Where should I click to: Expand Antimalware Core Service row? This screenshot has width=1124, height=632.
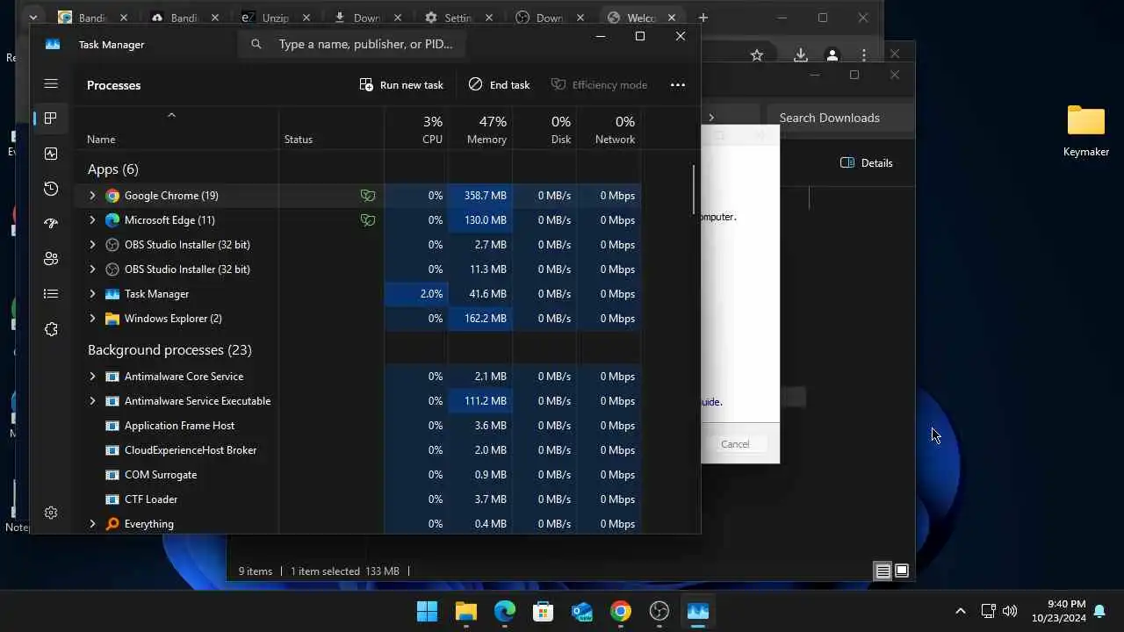(x=92, y=377)
